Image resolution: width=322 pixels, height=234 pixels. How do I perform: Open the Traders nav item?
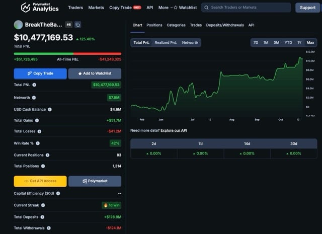click(75, 8)
